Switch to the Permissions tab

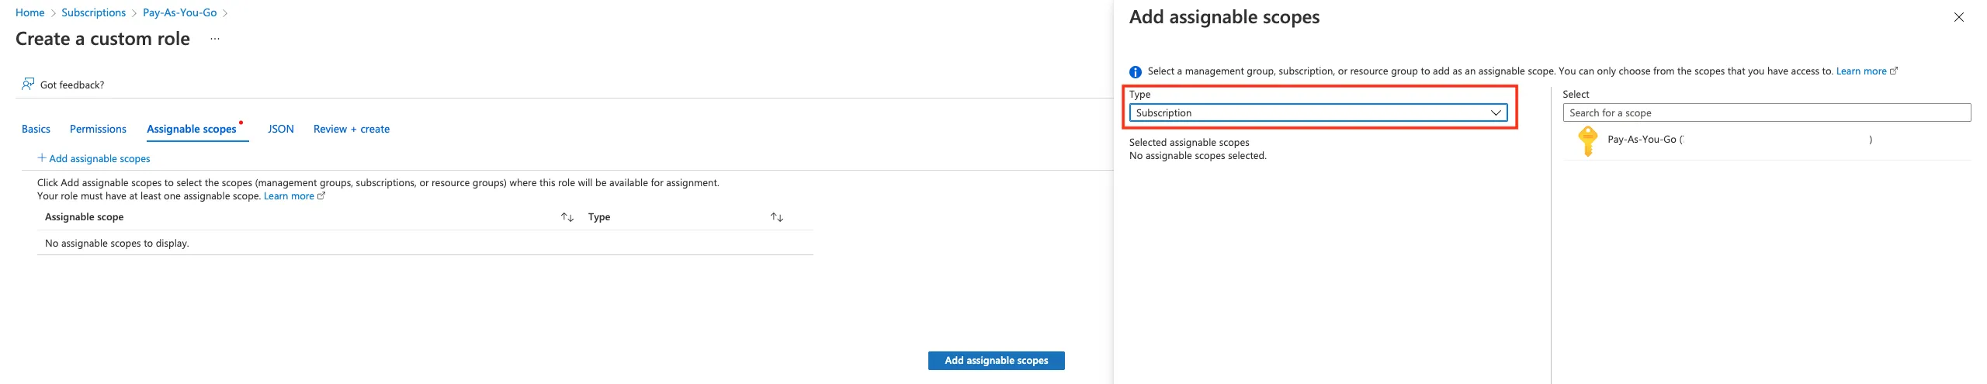(x=98, y=129)
